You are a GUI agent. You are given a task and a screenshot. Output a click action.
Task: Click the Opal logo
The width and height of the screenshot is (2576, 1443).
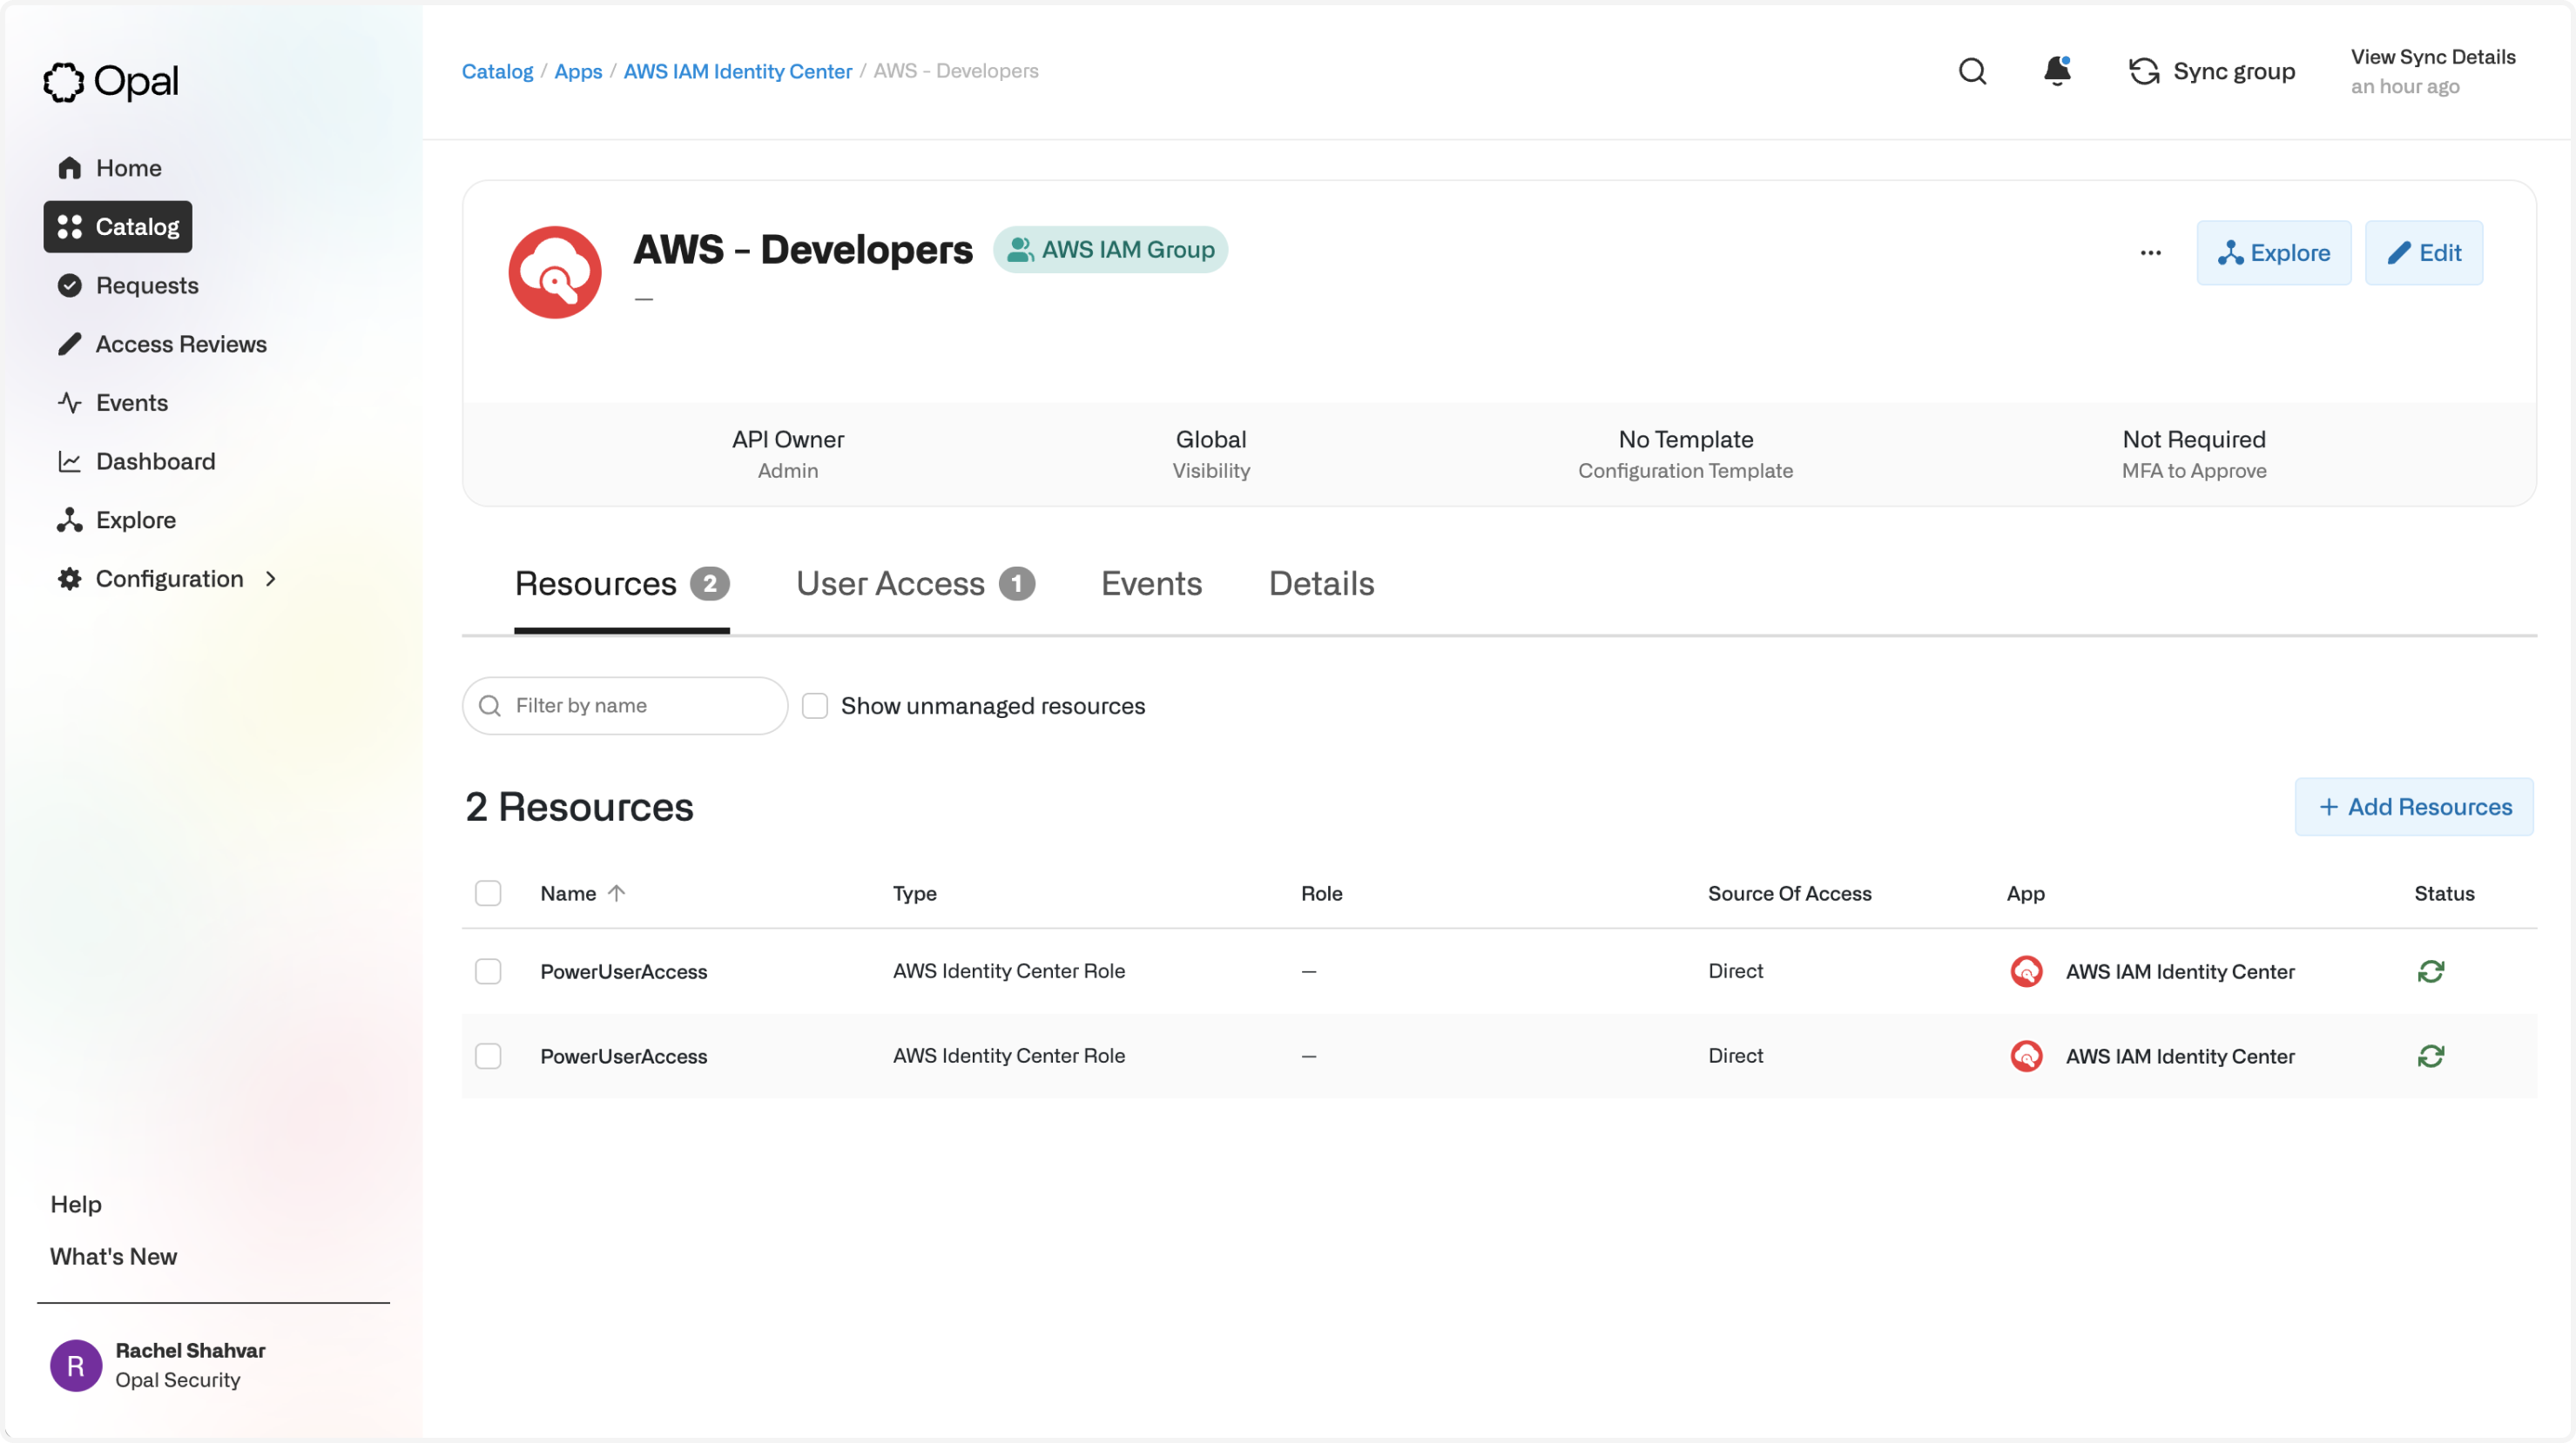[x=111, y=81]
